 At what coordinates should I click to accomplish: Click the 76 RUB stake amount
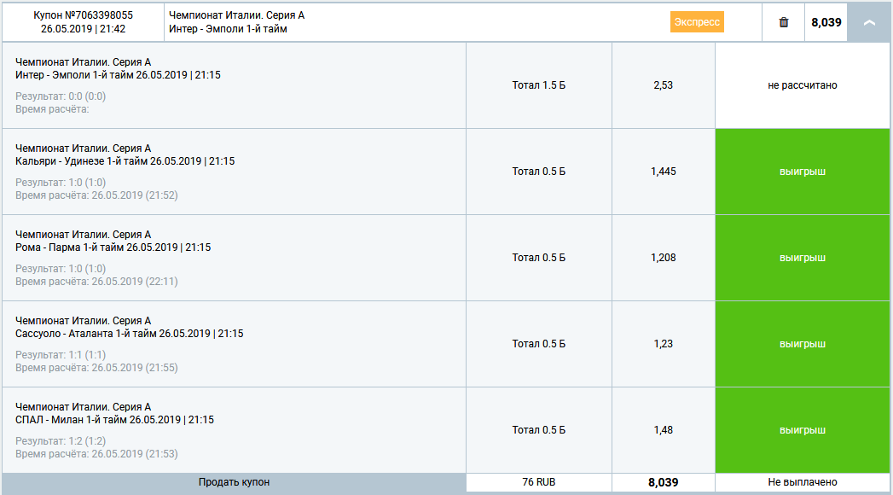tap(538, 482)
